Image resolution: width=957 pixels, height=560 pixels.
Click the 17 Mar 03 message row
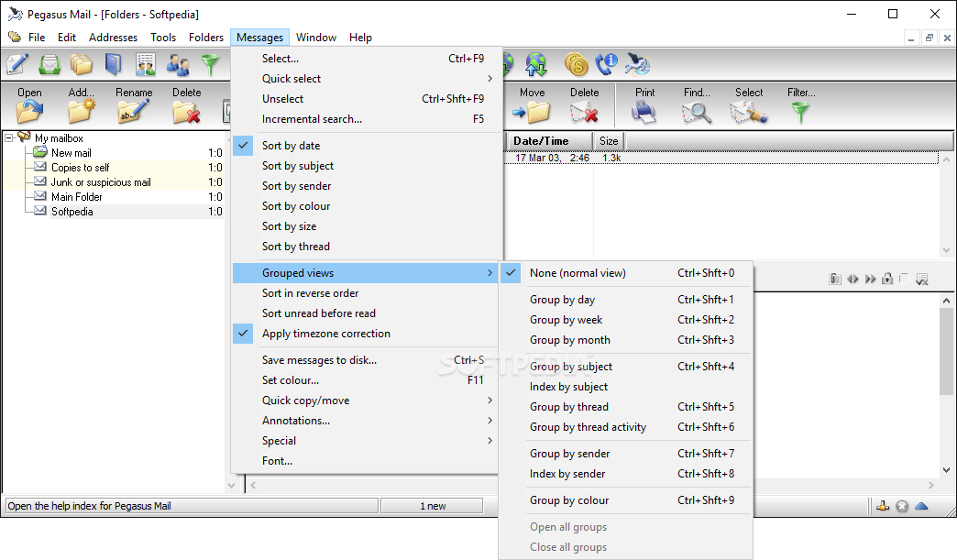tap(722, 158)
